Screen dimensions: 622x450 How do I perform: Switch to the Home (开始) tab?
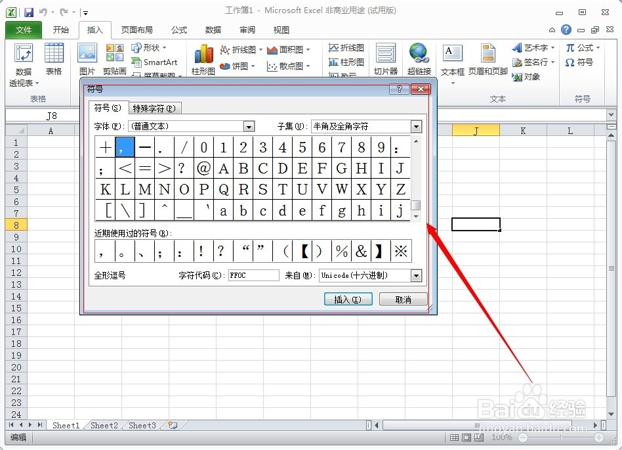click(61, 30)
